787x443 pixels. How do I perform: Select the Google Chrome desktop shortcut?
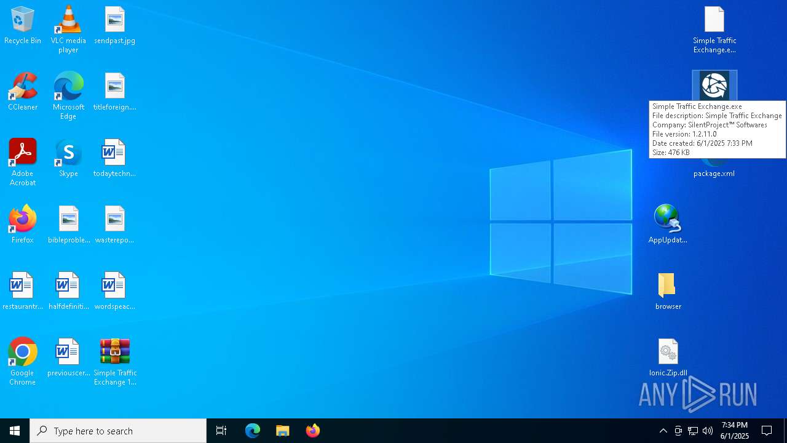click(x=23, y=362)
